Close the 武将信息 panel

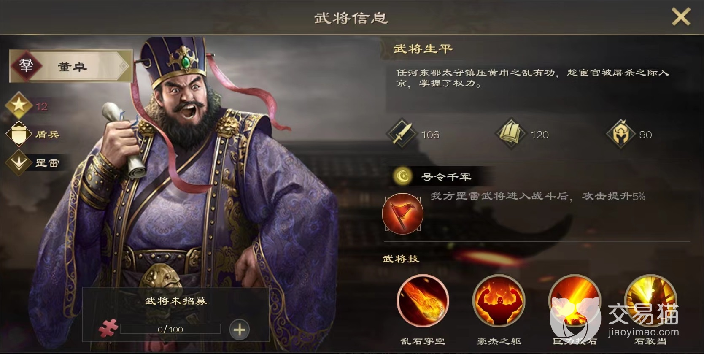[x=680, y=17]
